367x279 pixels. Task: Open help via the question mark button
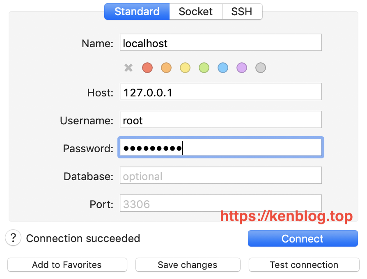[x=13, y=238]
